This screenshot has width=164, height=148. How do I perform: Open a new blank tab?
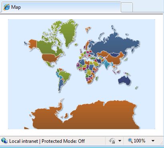(127, 7)
